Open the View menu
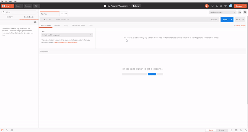 point(11,1)
